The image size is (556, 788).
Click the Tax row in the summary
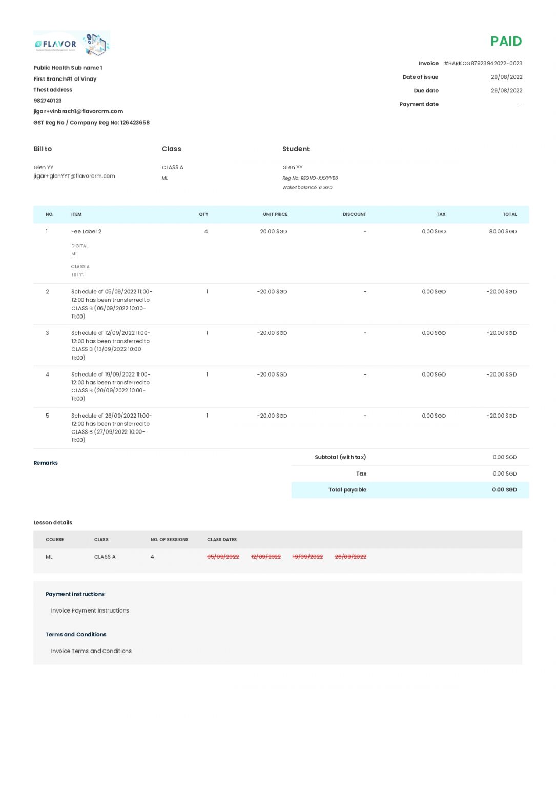361,473
